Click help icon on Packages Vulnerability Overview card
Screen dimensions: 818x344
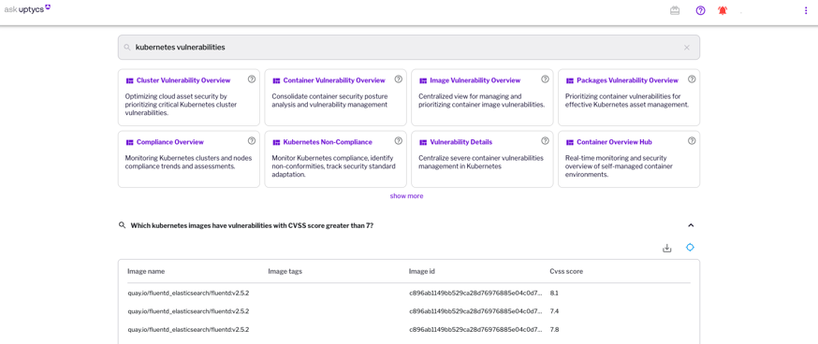click(692, 79)
